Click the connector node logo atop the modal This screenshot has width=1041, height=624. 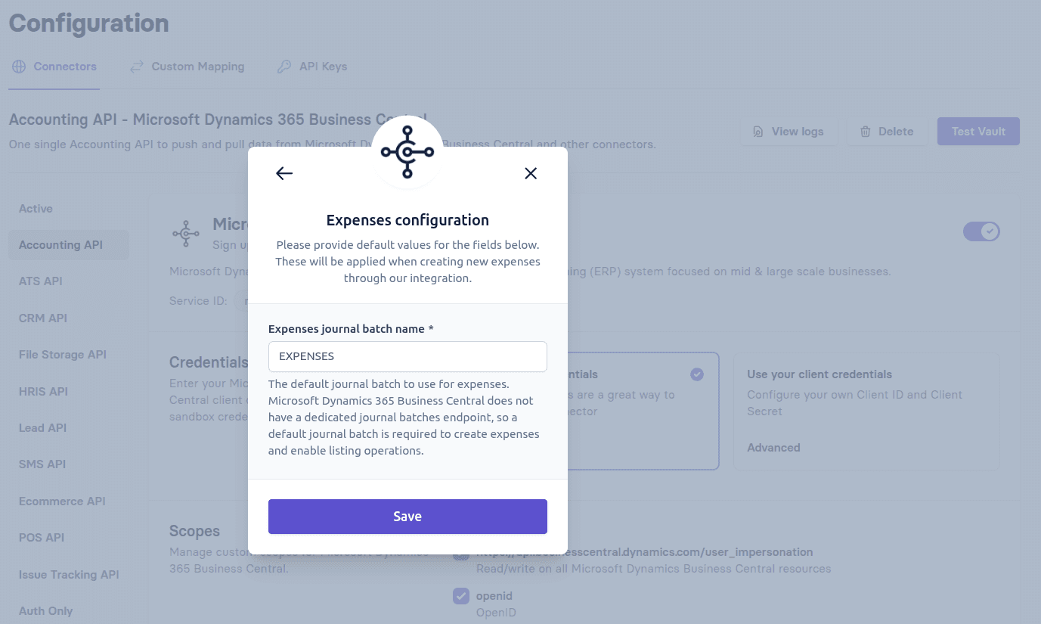pos(407,151)
